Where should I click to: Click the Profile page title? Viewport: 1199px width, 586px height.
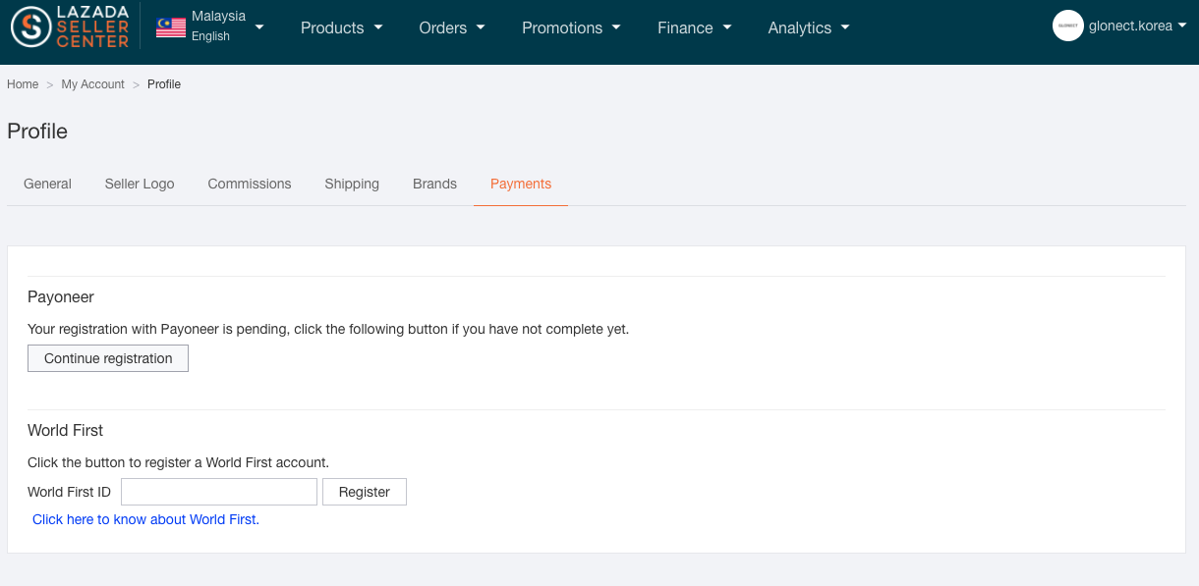coord(37,132)
